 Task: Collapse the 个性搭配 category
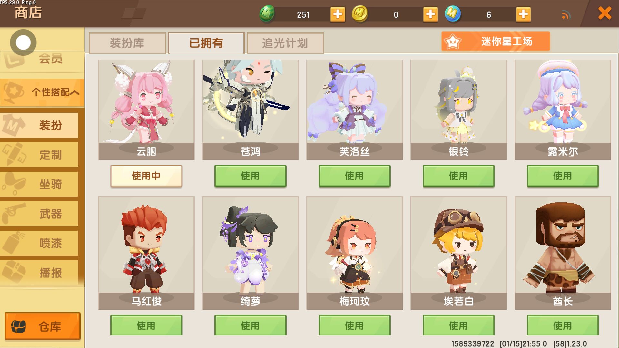(42, 92)
